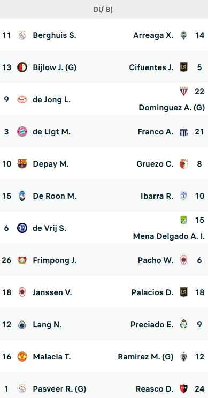Select the DỰ BỊ section header
The height and width of the screenshot is (398, 208).
pyautogui.click(x=104, y=10)
